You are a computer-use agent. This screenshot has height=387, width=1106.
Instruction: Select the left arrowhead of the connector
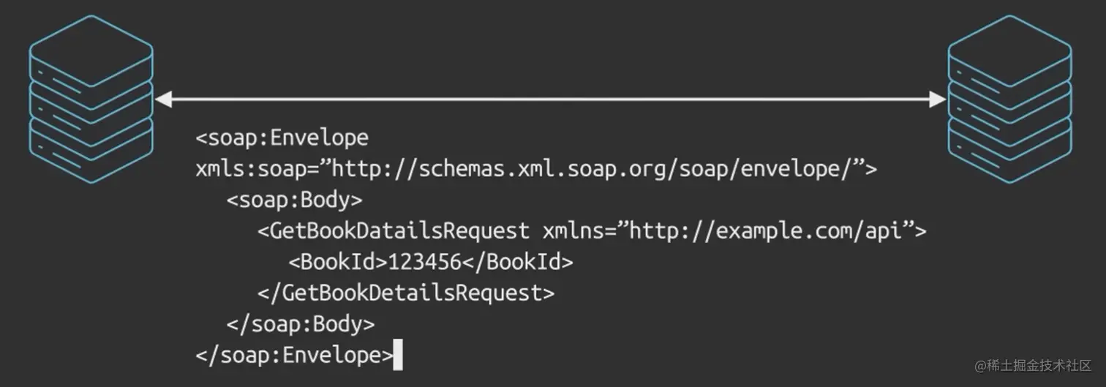point(164,99)
